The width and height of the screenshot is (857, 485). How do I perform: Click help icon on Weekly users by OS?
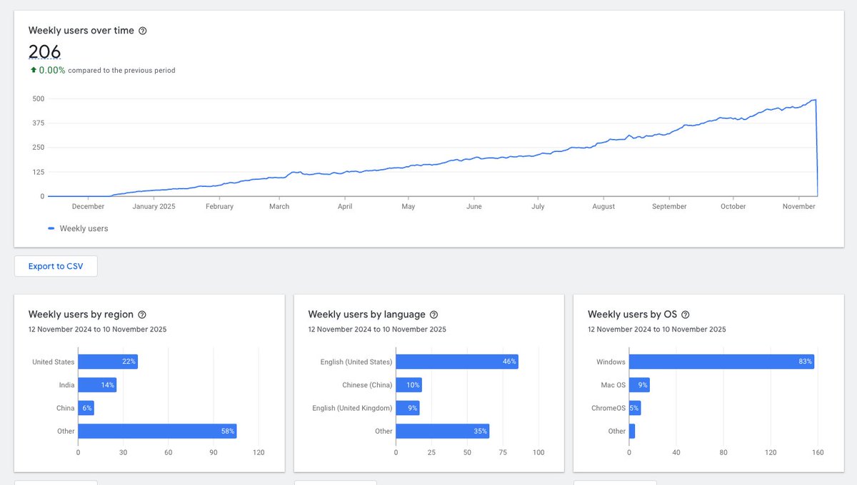[685, 315]
